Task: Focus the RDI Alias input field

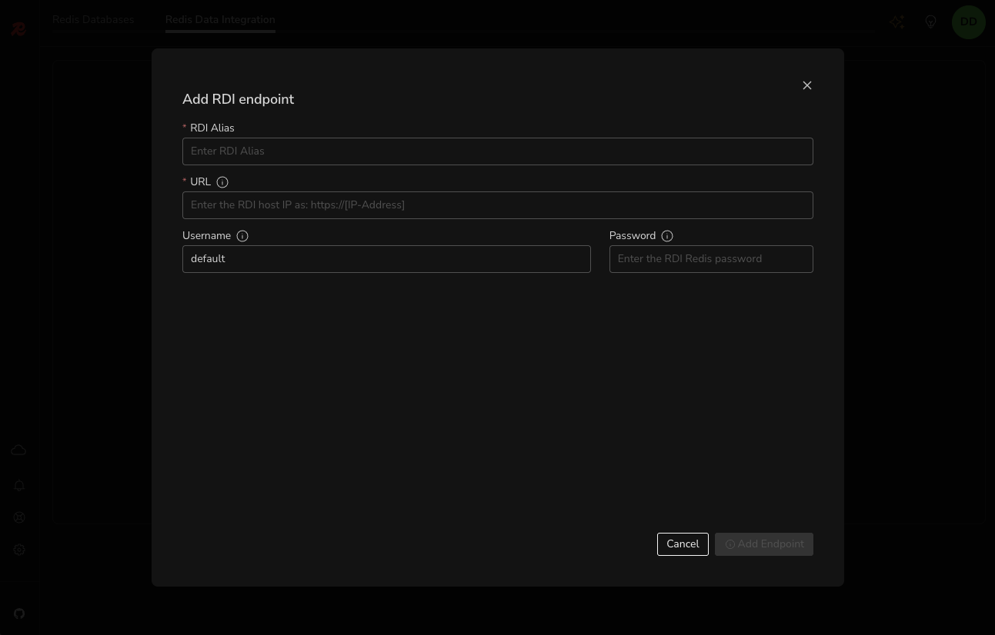Action: coord(497,151)
